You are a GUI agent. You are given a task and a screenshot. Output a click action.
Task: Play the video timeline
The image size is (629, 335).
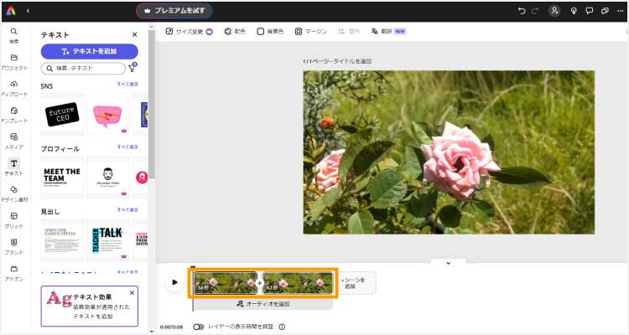[x=174, y=282]
